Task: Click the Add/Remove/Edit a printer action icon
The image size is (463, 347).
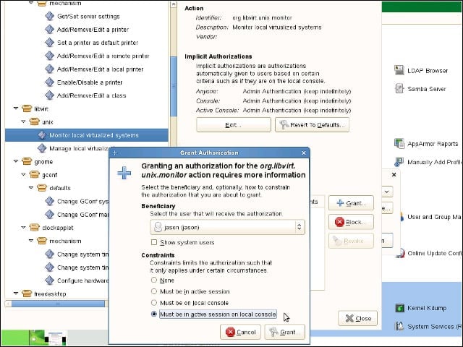Action: [49, 29]
